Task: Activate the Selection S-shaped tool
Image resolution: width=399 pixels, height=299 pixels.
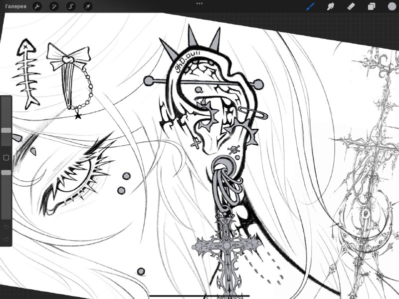Action: (71, 6)
